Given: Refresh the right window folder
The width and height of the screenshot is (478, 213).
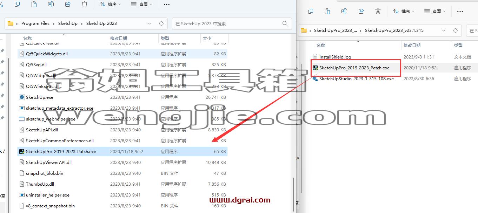Looking at the screenshot, I should (456, 30).
